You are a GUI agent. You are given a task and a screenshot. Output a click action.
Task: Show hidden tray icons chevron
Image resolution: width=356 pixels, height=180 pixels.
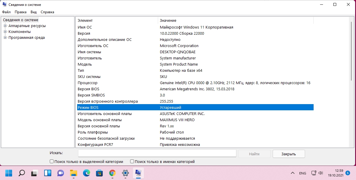(x=293, y=173)
